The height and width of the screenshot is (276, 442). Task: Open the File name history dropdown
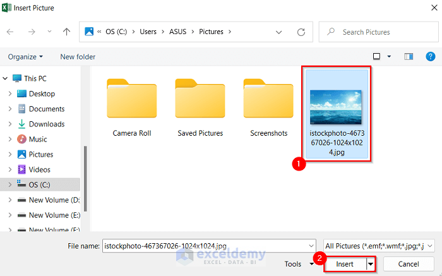click(x=311, y=246)
